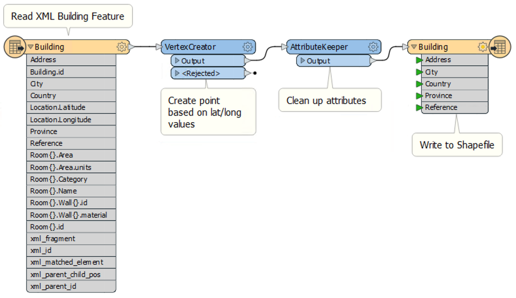Open VertexCreator parameters gear icon
This screenshot has width=516, height=298.
click(247, 47)
